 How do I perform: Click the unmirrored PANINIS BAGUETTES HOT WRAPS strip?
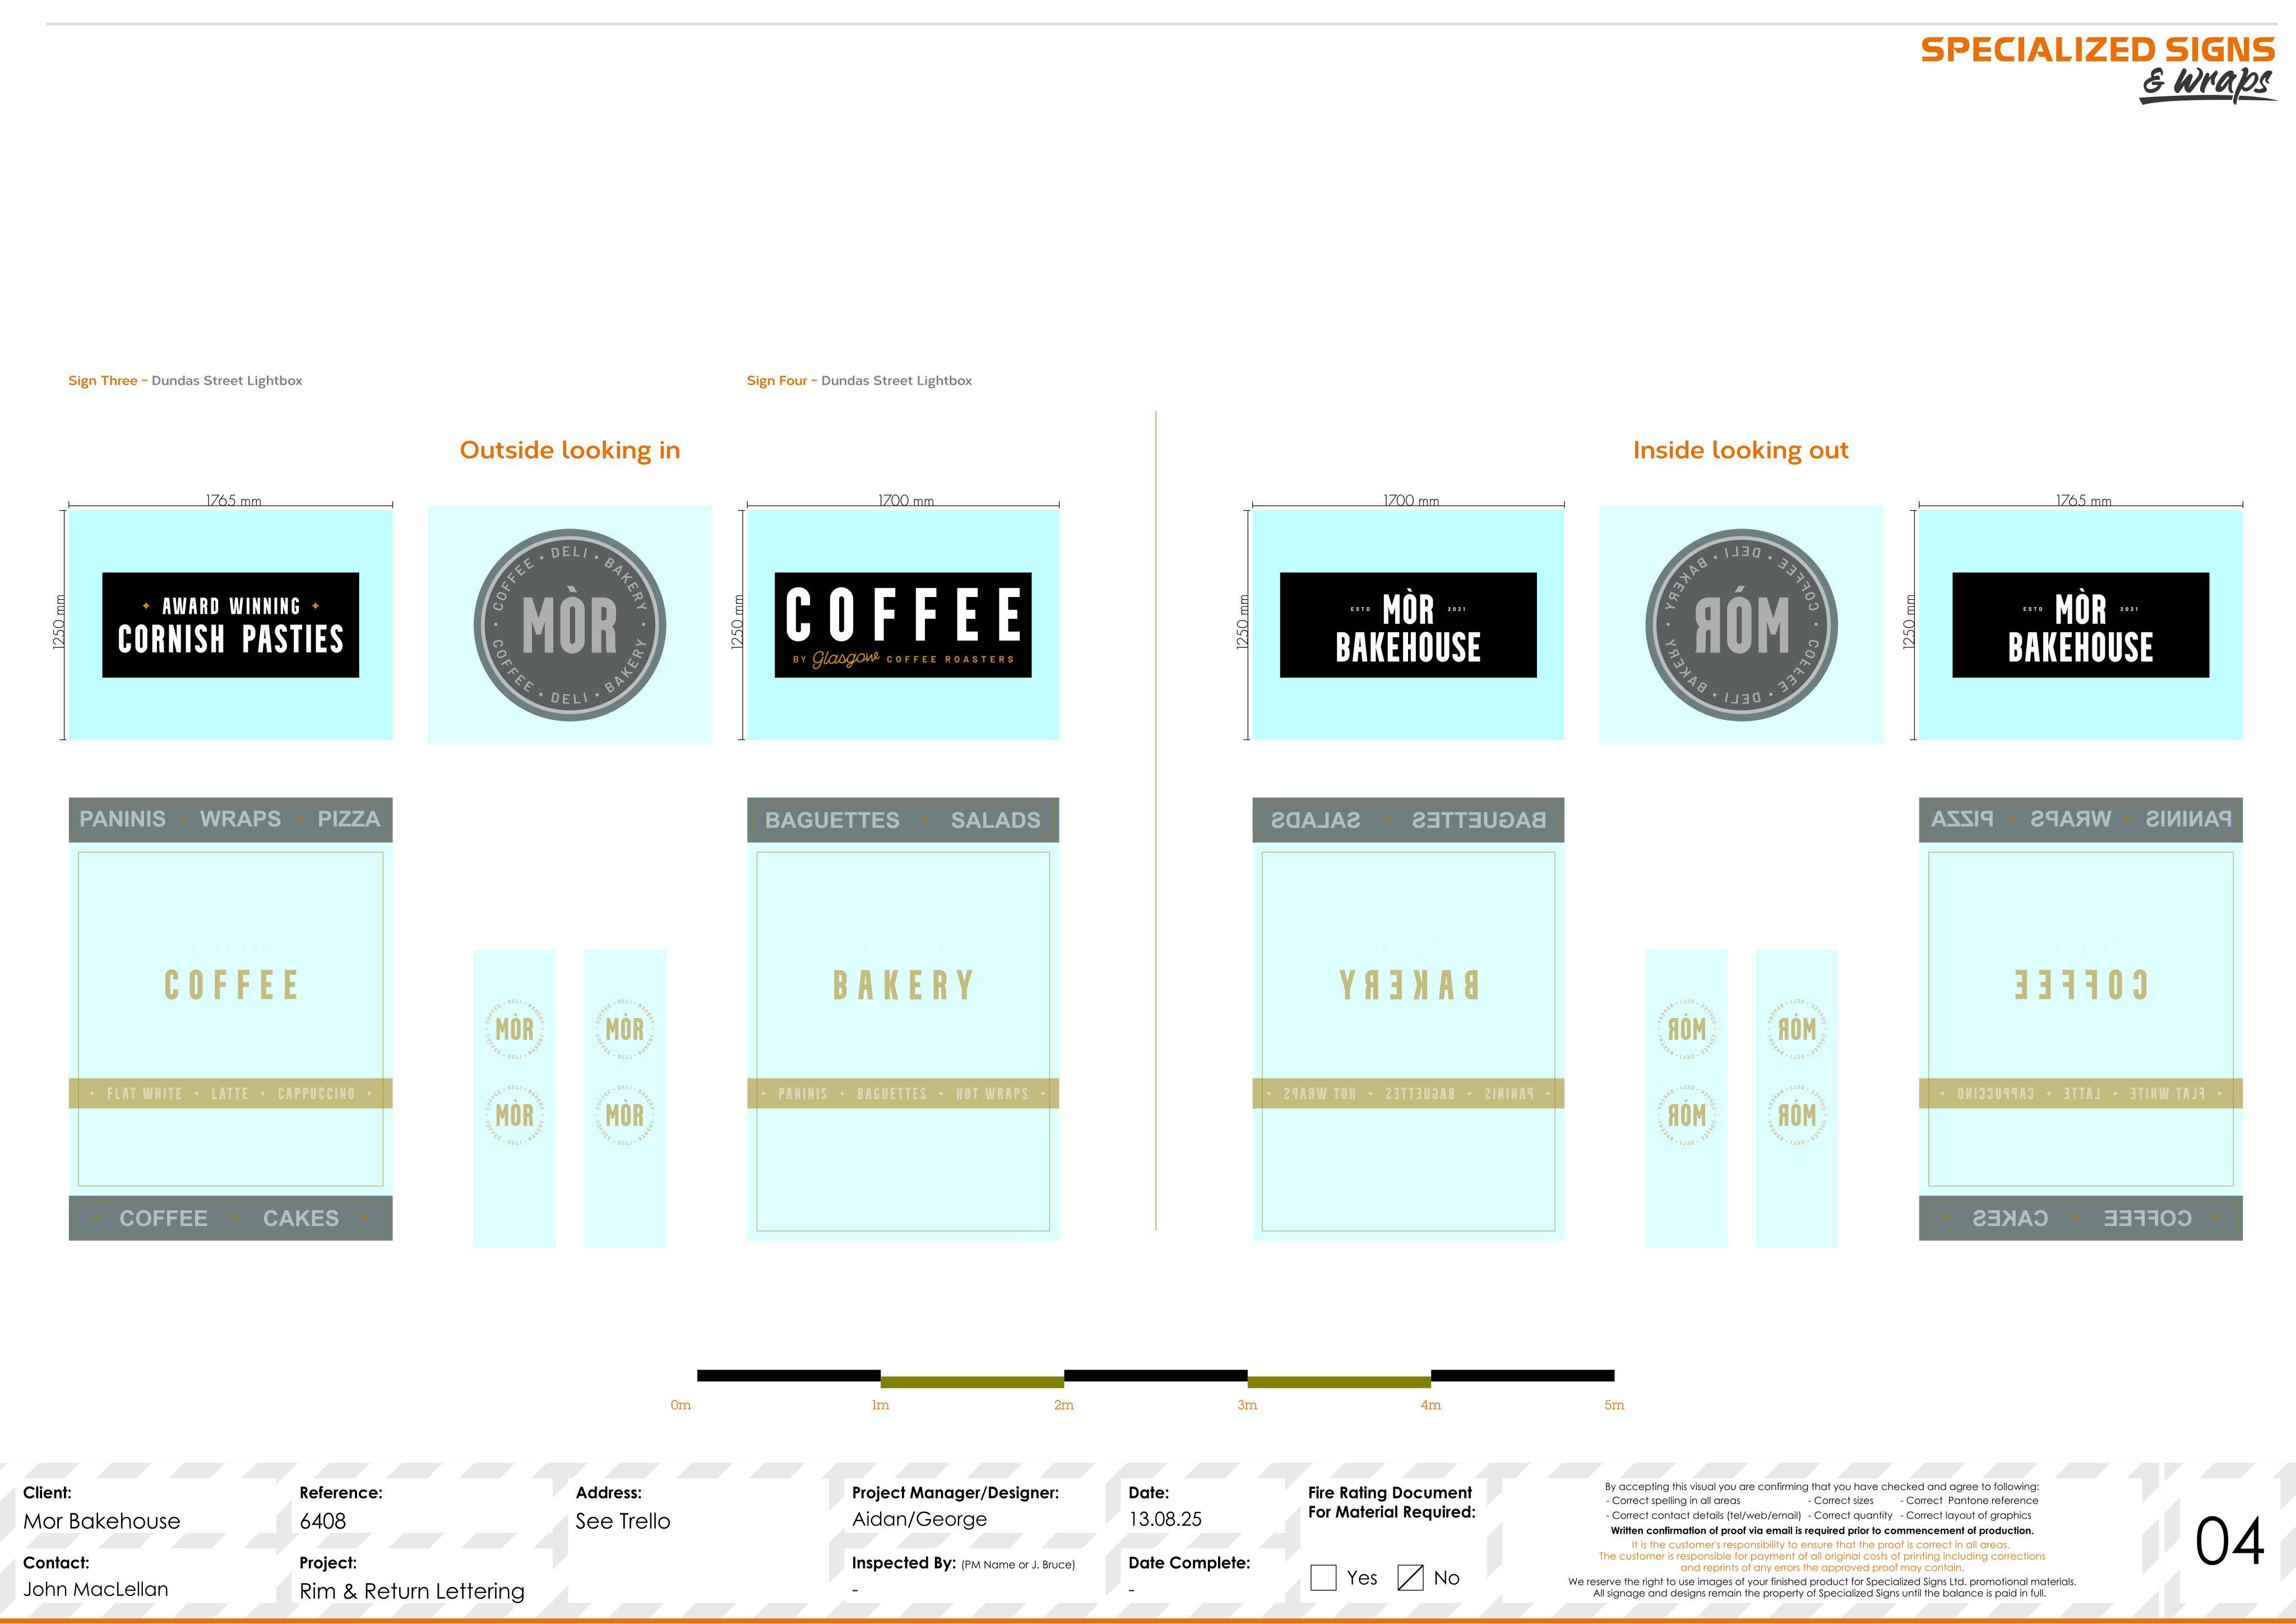(903, 1093)
